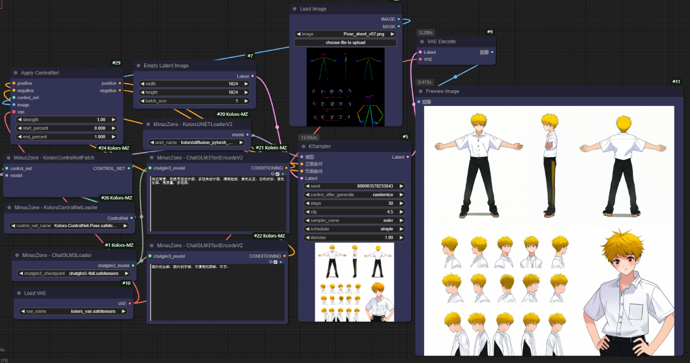
Task: Click the Latent output socket of Empty Latent Image
Action: pyautogui.click(x=252, y=77)
